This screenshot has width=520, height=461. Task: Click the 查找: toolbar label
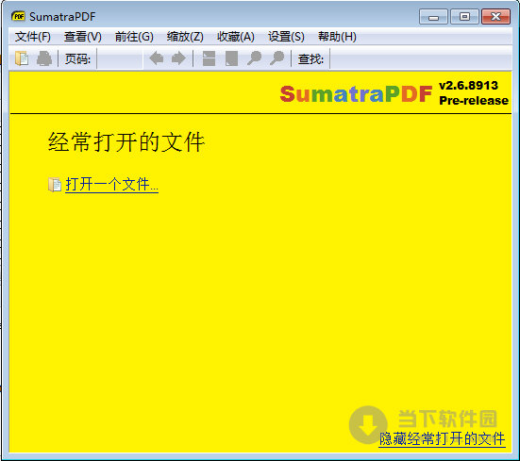pos(310,59)
